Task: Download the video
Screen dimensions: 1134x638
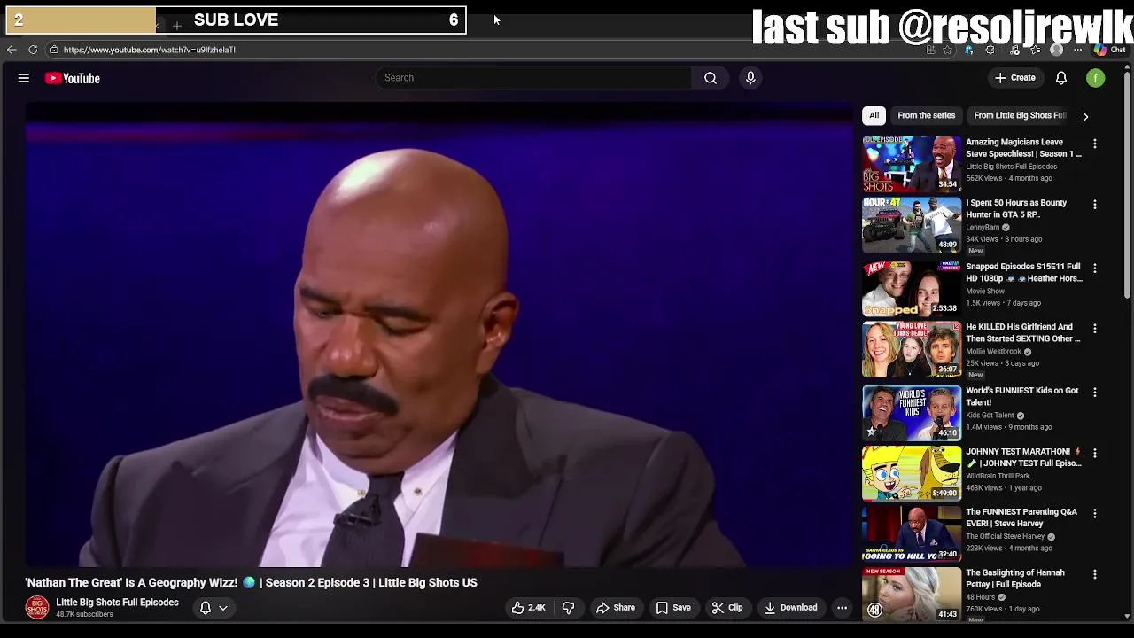Action: click(x=791, y=607)
